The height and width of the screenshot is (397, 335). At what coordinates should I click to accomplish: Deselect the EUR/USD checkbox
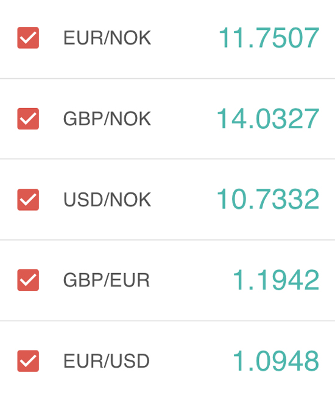tap(28, 361)
